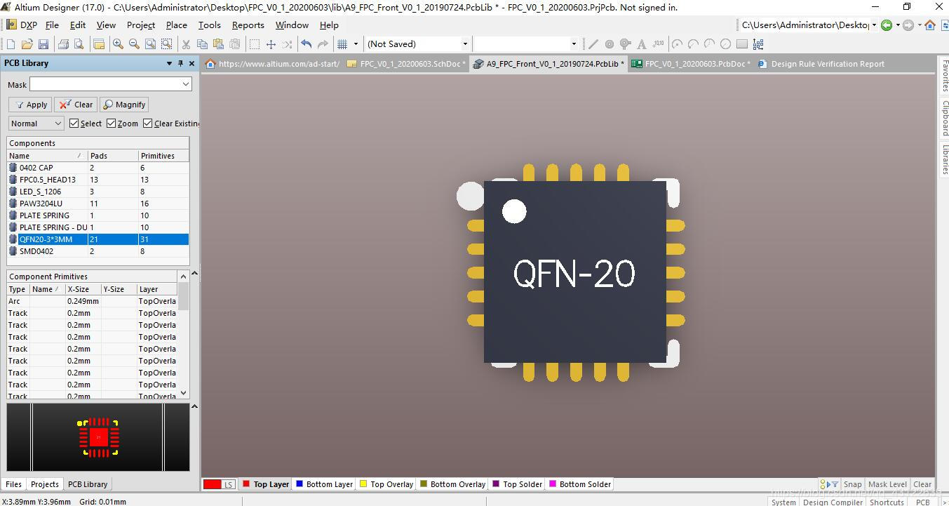Open the File menu

point(52,25)
